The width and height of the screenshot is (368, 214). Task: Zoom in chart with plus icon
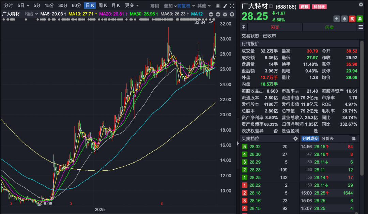click(218, 14)
